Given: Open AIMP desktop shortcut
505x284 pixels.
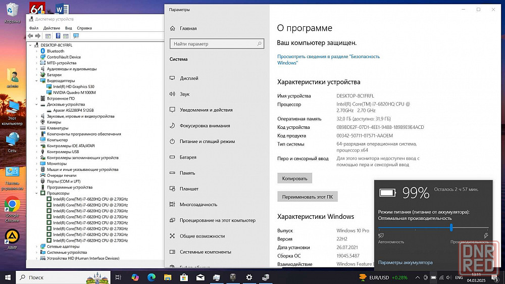Looking at the screenshot, I should tap(12, 240).
